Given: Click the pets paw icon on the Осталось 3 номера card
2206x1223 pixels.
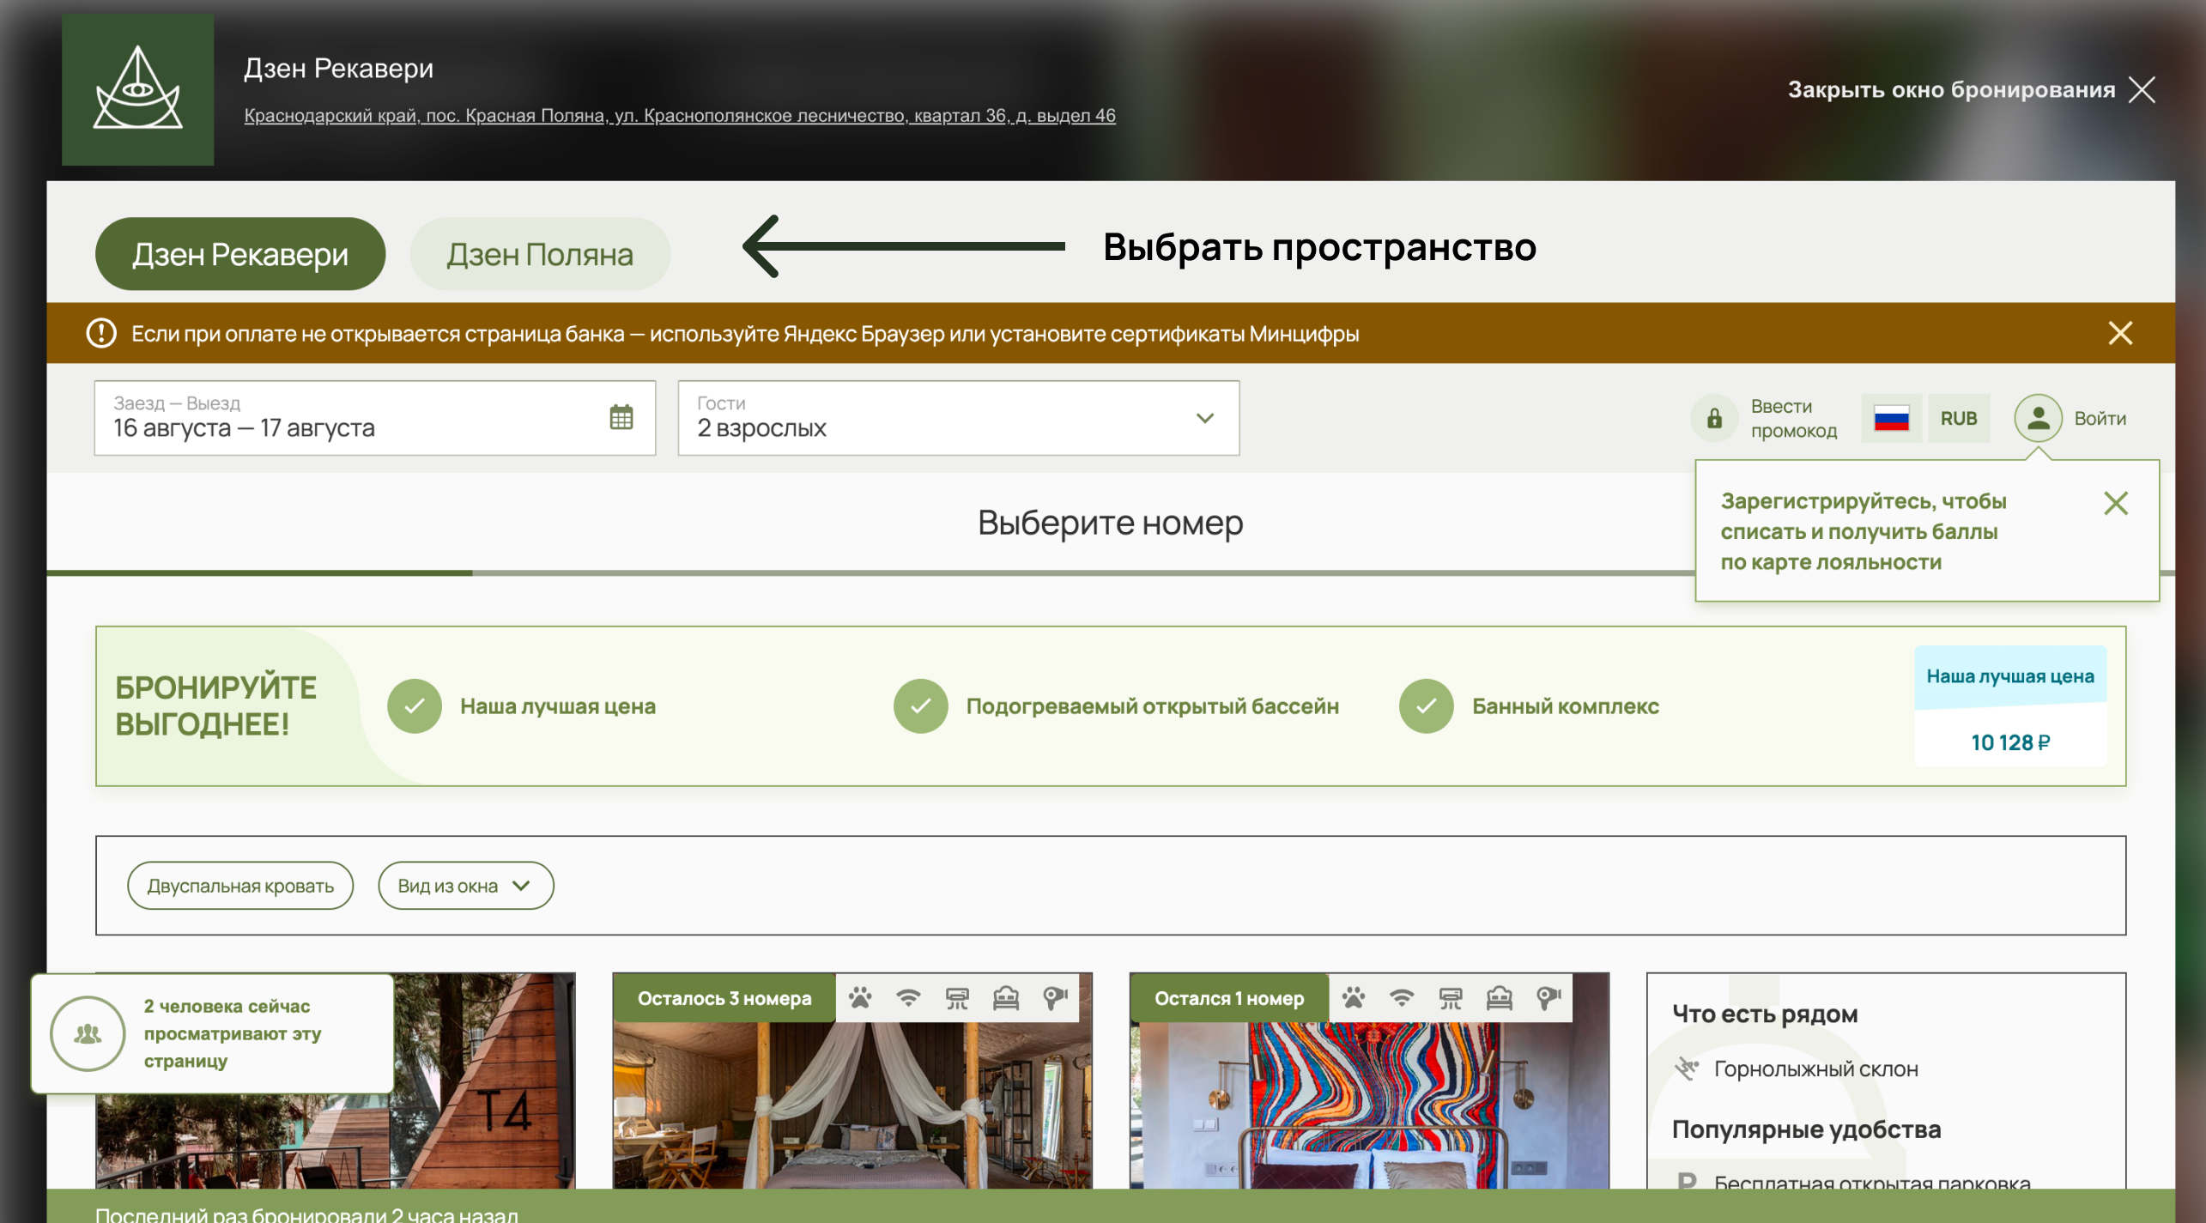Looking at the screenshot, I should tap(860, 998).
